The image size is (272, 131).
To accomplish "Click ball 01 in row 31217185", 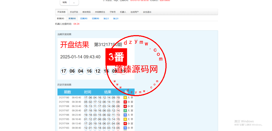I will coord(86,119).
